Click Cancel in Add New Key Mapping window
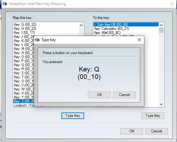Viewport: 177px width, 142px height. point(156,131)
